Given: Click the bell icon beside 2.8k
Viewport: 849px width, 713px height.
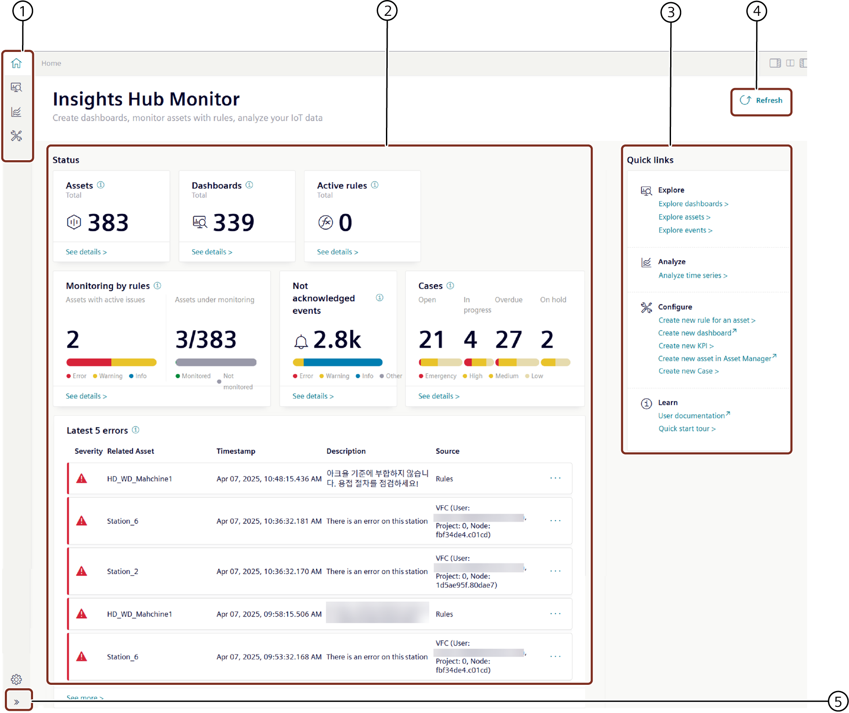Looking at the screenshot, I should coord(301,342).
